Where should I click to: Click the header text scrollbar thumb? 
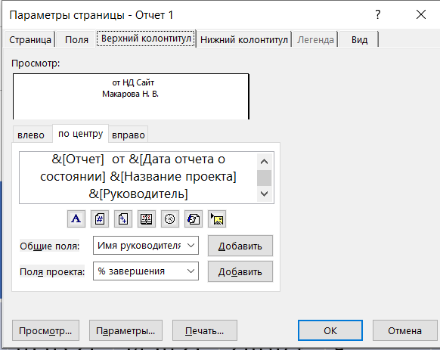pyautogui.click(x=264, y=178)
